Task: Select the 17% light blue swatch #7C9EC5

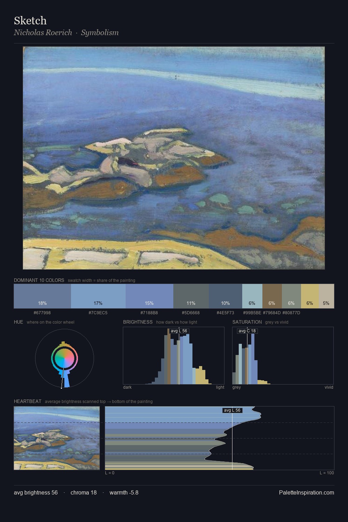Action: (98, 296)
